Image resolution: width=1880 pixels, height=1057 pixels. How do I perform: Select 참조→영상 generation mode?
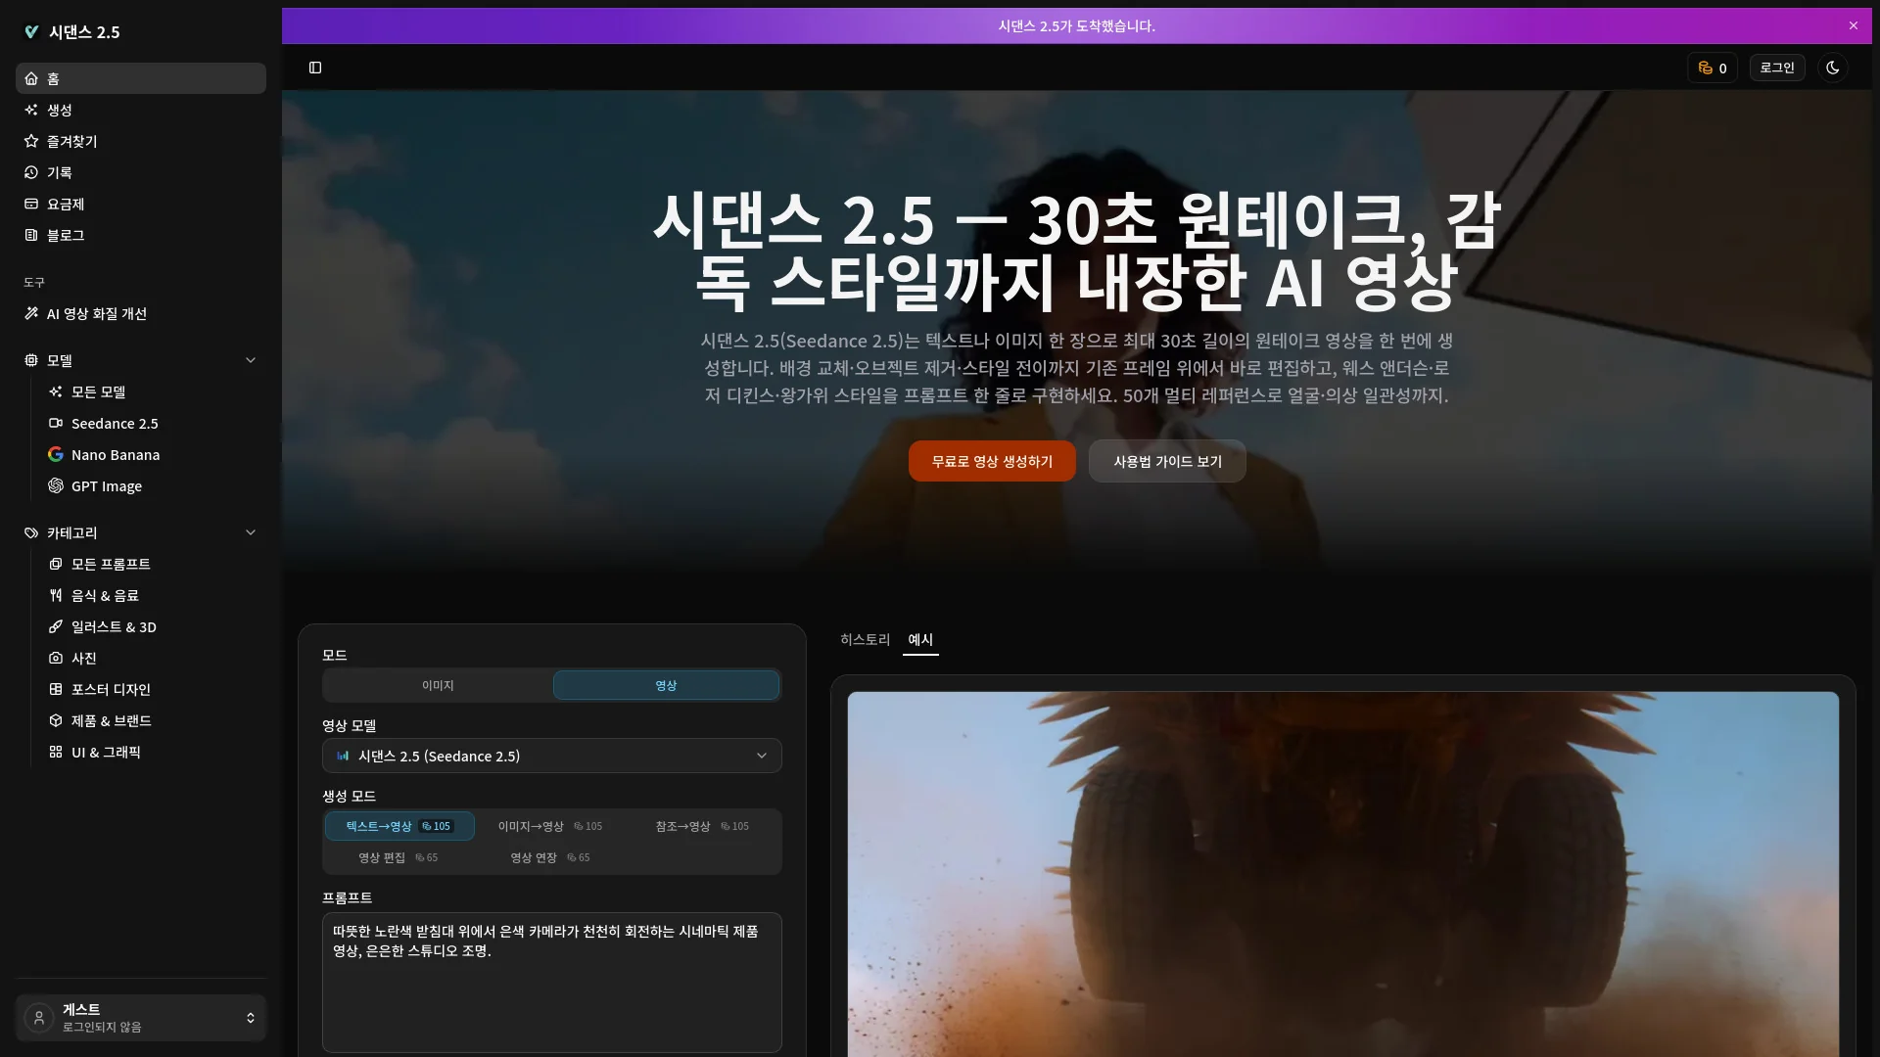tap(702, 826)
